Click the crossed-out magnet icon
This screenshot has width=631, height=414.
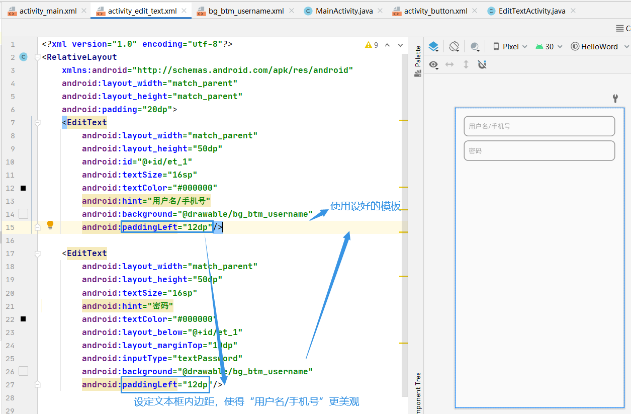pos(482,64)
